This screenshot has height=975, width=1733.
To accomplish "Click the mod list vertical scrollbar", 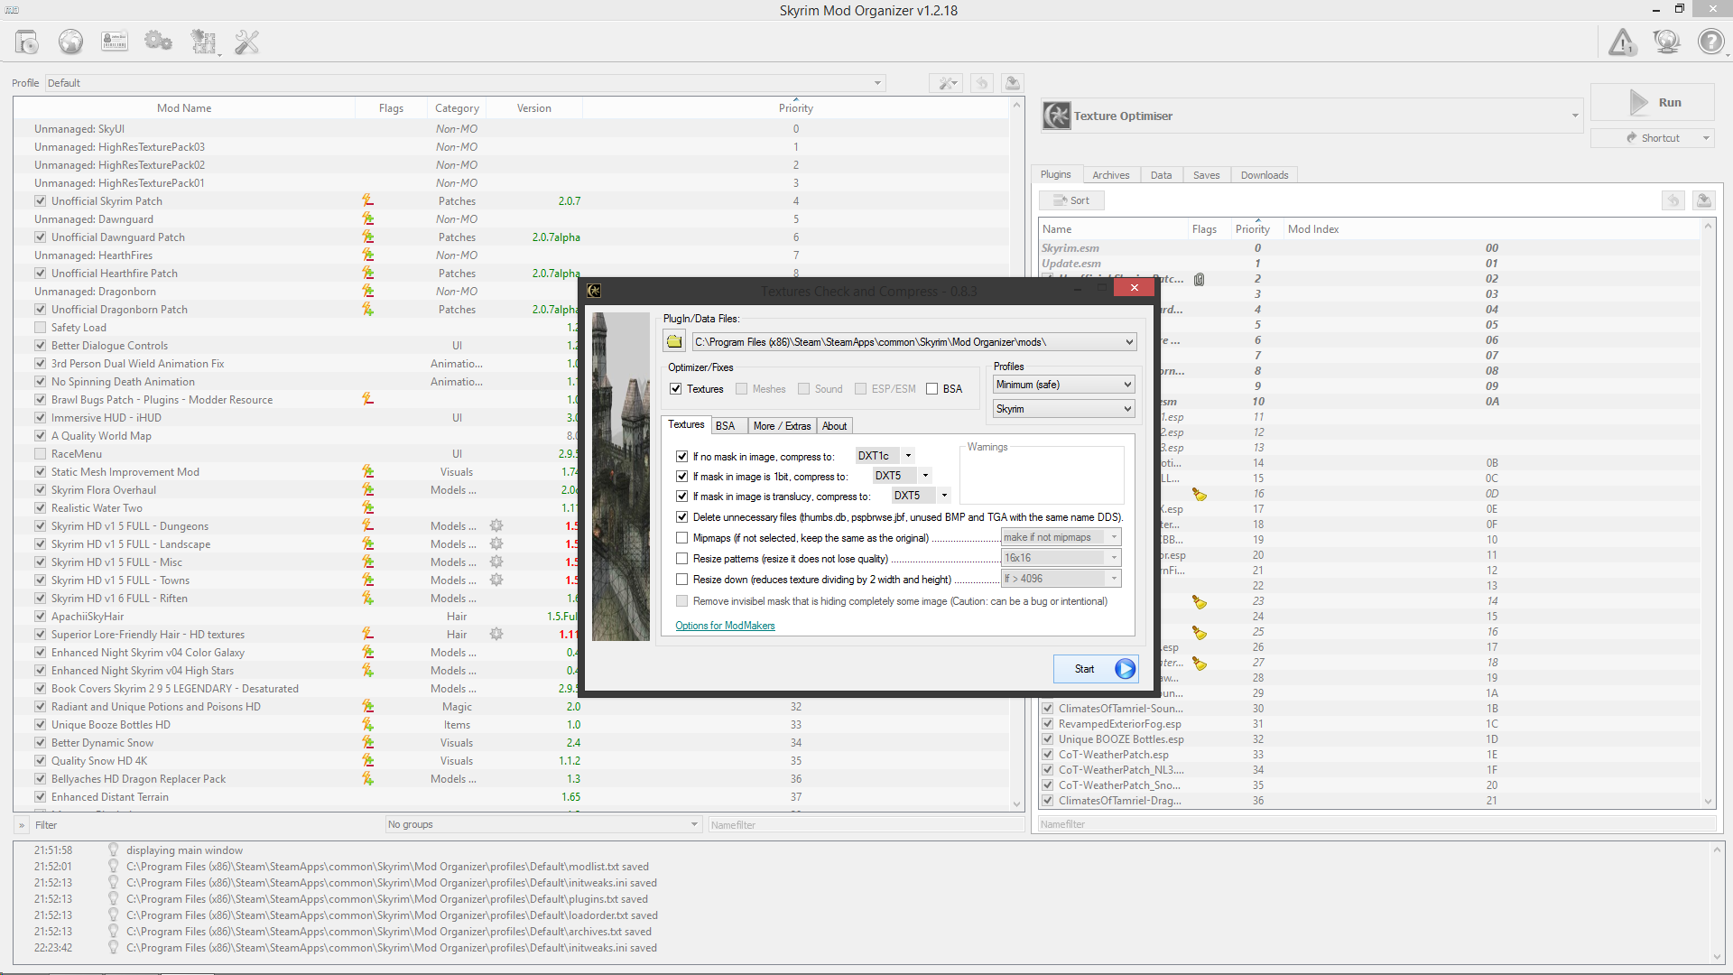I will (1017, 454).
